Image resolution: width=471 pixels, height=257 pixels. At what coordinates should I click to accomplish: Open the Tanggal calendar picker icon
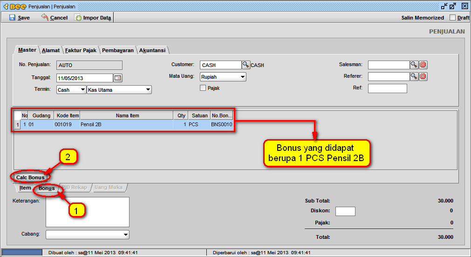click(118, 78)
